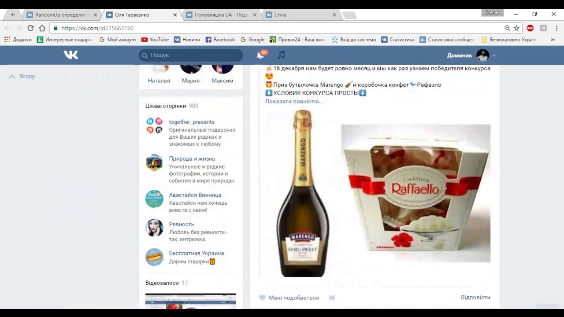
Task: Open the zoom magnifier icon in address bar
Action: point(507,28)
